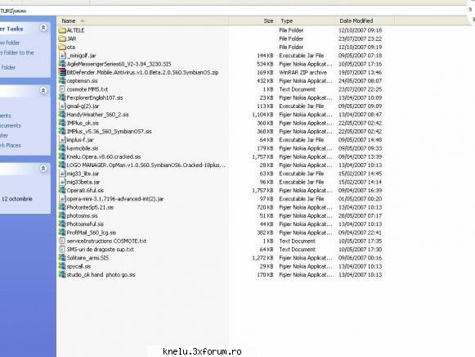The width and height of the screenshot is (475, 357).
Task: Open the Documents link in sidebar
Action: point(11,125)
